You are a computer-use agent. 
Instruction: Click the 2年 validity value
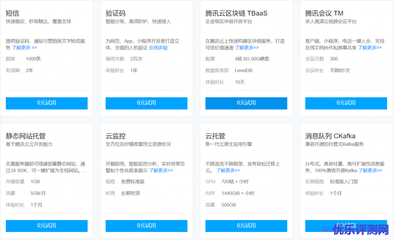click(29, 70)
